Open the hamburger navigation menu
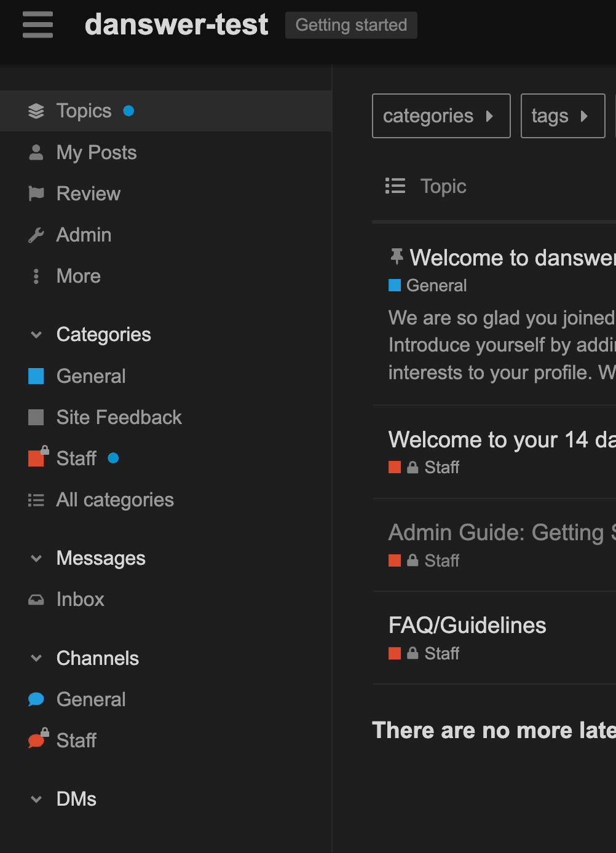 click(x=37, y=25)
